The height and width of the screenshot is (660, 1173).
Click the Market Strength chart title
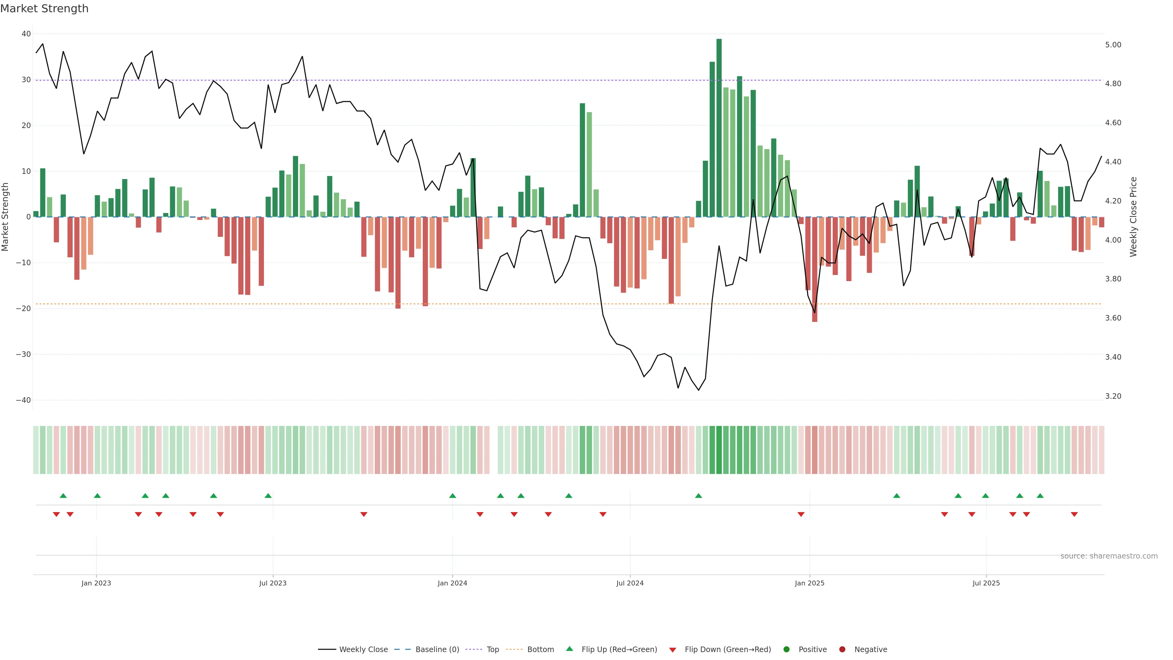pyautogui.click(x=44, y=9)
